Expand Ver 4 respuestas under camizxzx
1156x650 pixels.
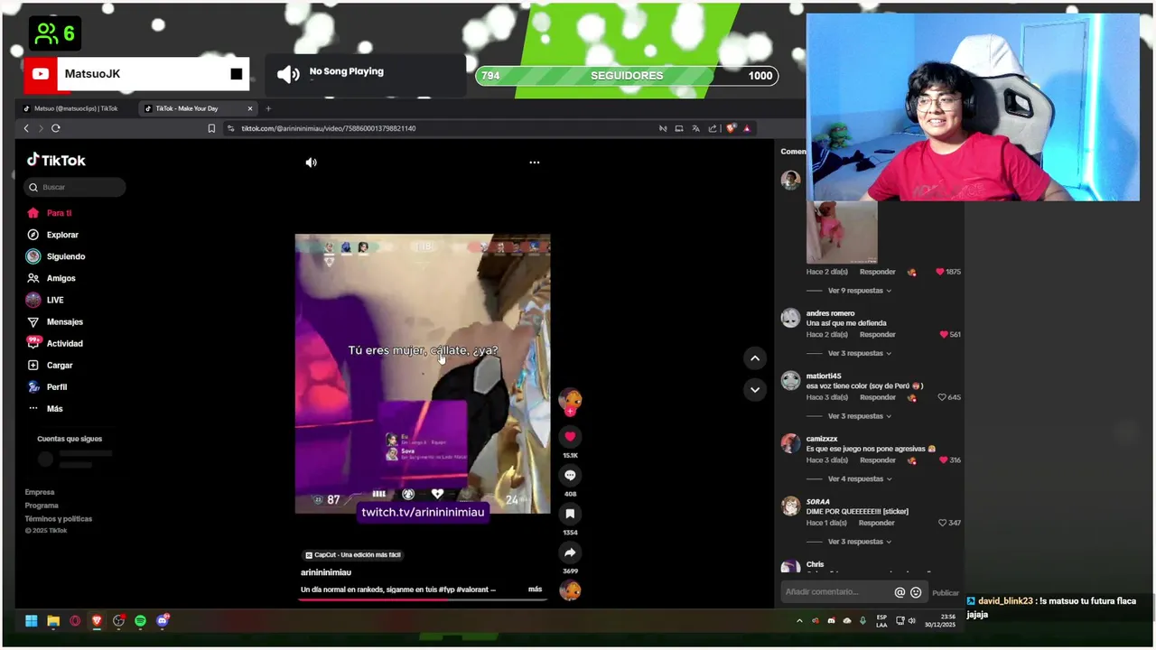pos(860,478)
